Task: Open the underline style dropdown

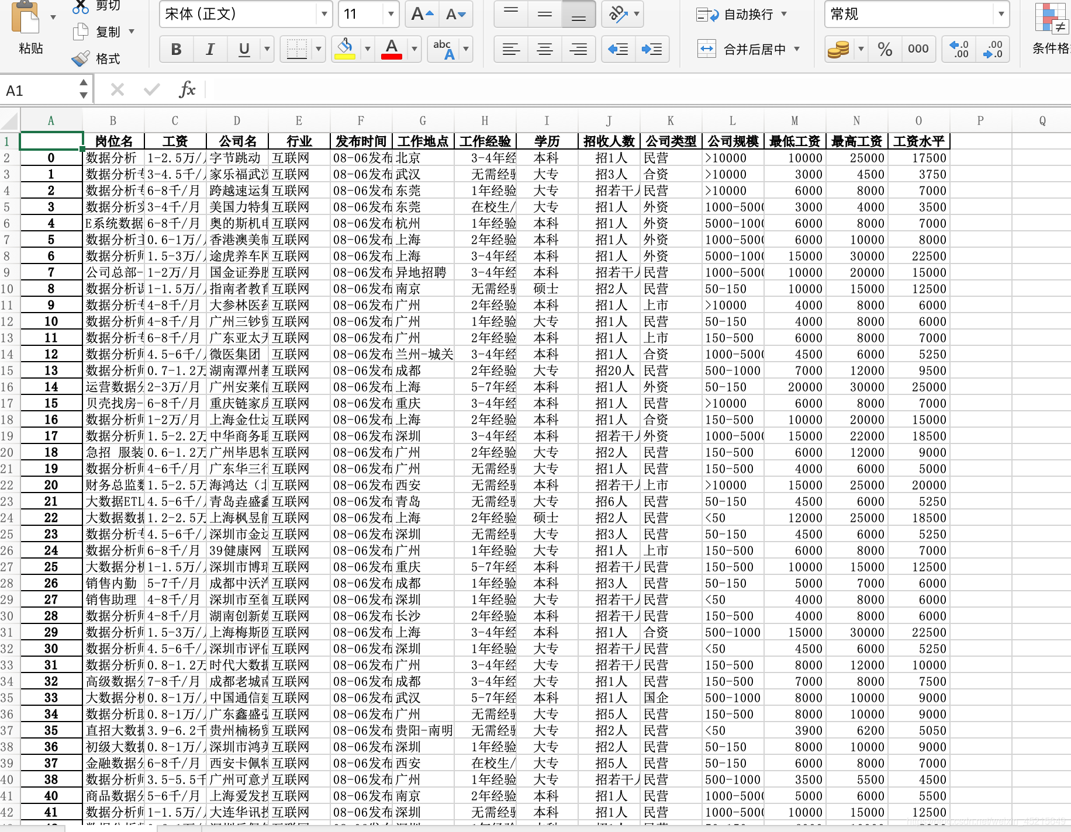Action: point(267,49)
